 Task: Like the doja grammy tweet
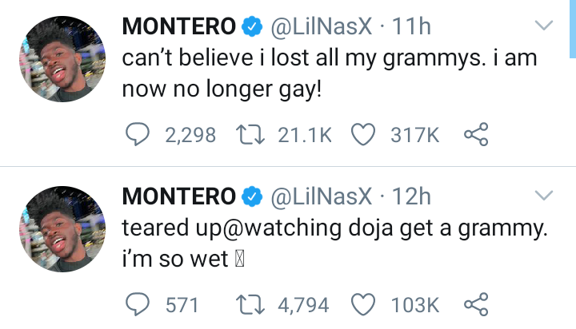364,304
